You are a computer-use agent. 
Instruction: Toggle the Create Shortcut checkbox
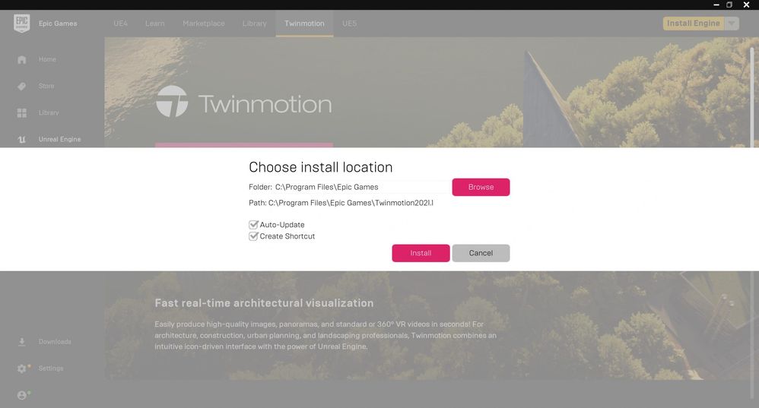point(253,236)
